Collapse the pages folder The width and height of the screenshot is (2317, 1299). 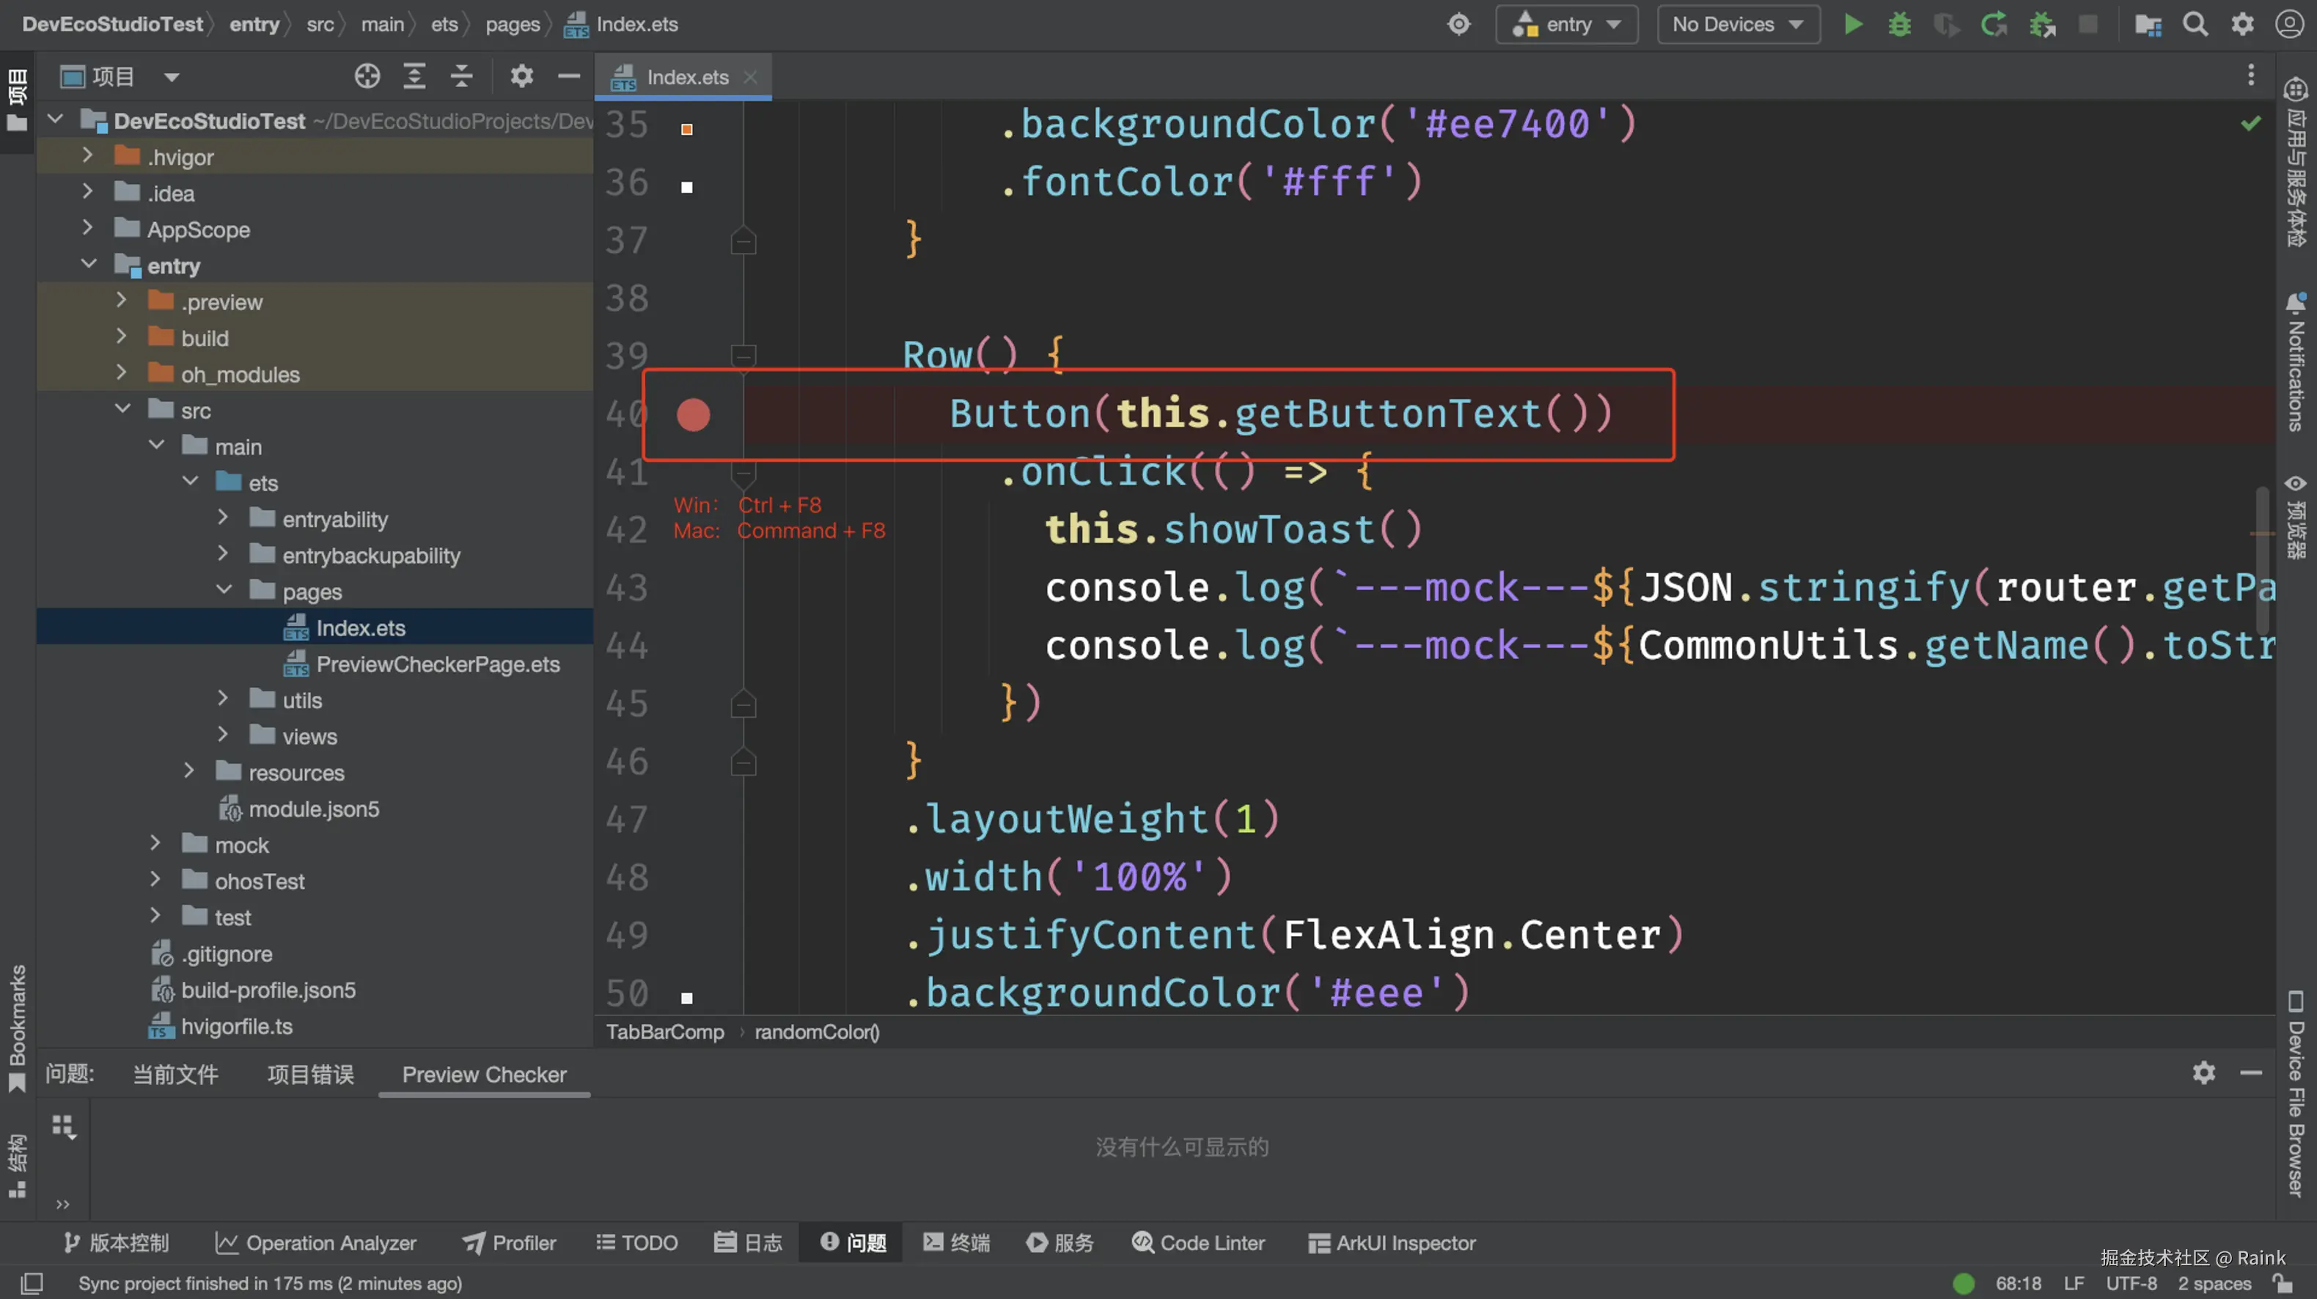(x=224, y=591)
